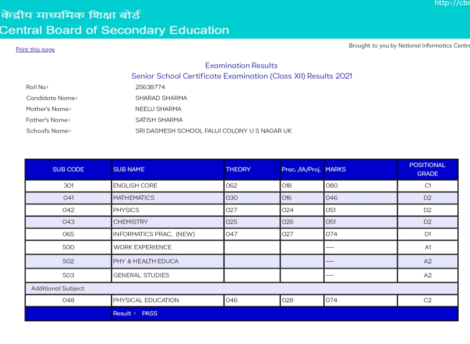Click the SUB NAME column header
Viewport: 470px width, 344px height.
coord(168,169)
